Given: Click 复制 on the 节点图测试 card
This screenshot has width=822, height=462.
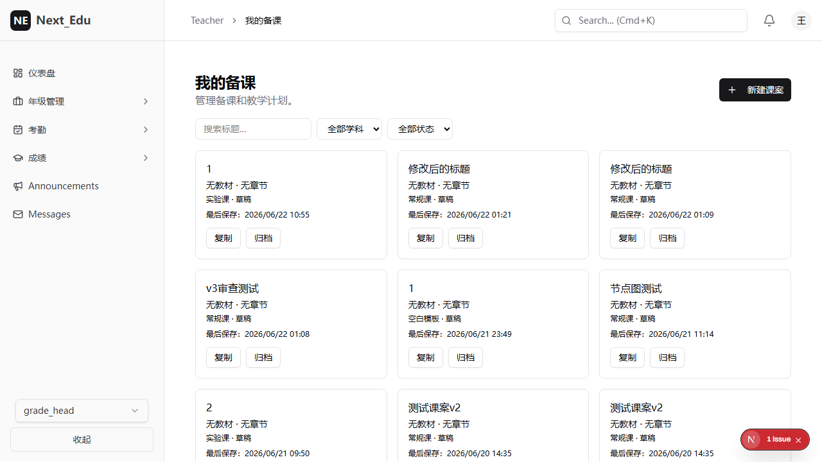Looking at the screenshot, I should [627, 357].
